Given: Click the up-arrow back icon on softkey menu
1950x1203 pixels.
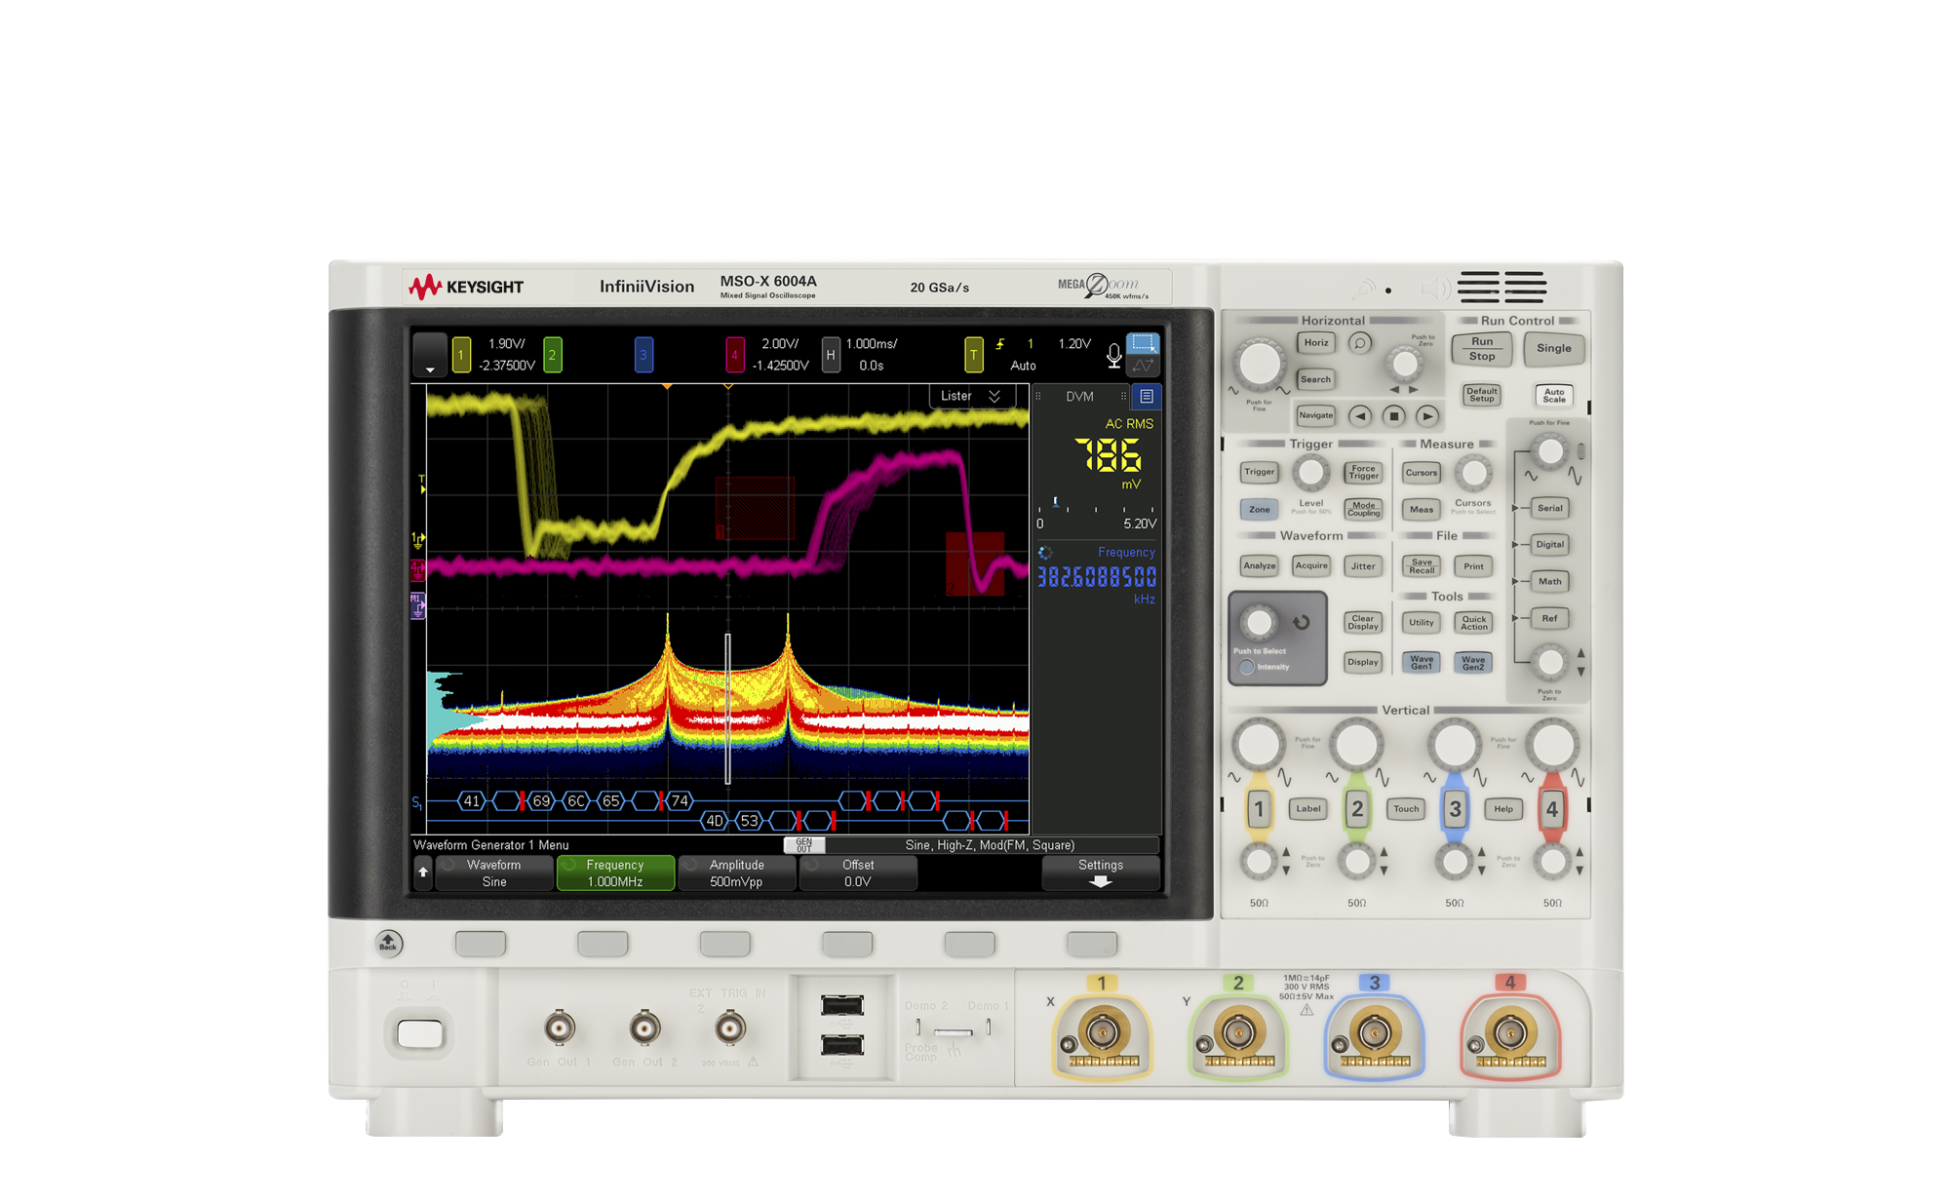Looking at the screenshot, I should [423, 873].
